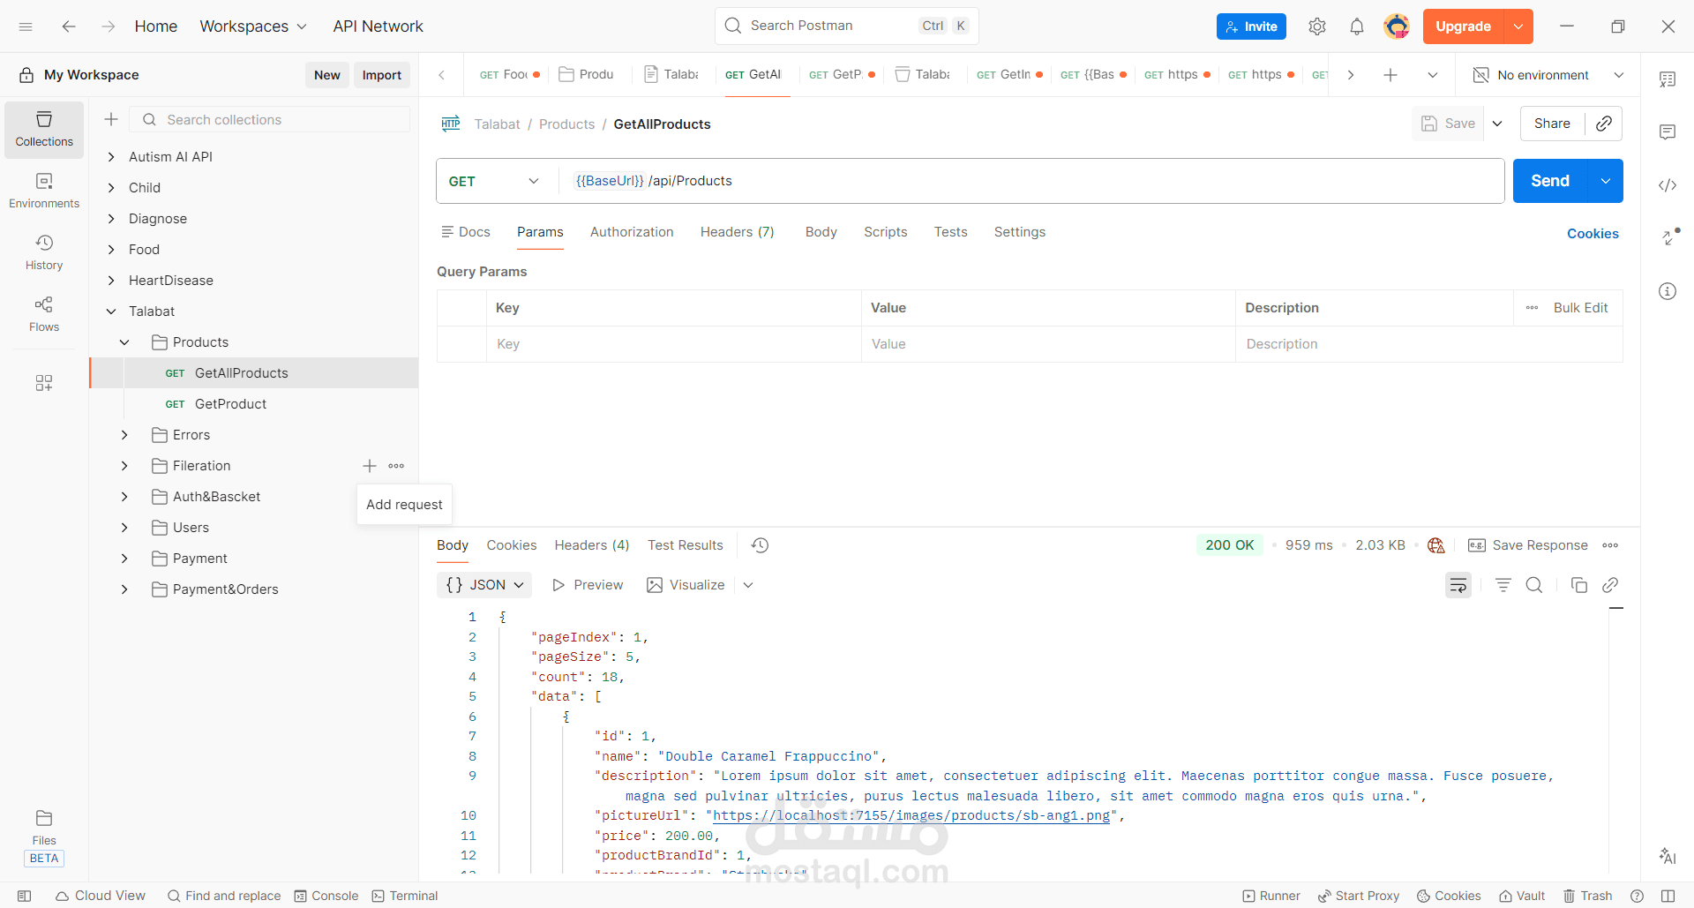Open a new request tab
The height and width of the screenshot is (908, 1694).
coord(1390,75)
